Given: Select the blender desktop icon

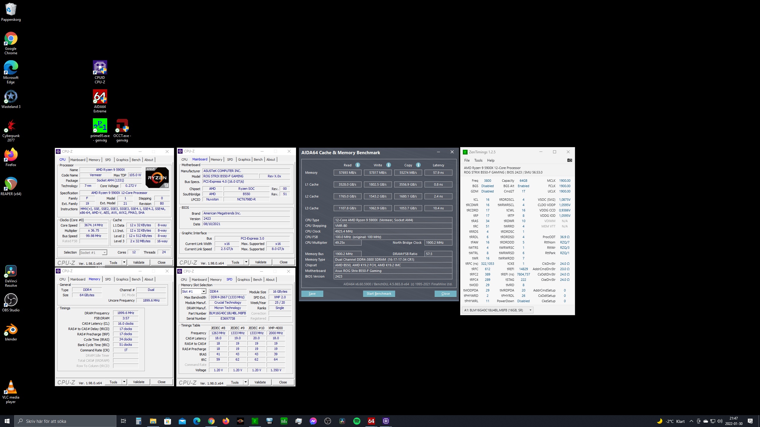Looking at the screenshot, I should pos(11,332).
